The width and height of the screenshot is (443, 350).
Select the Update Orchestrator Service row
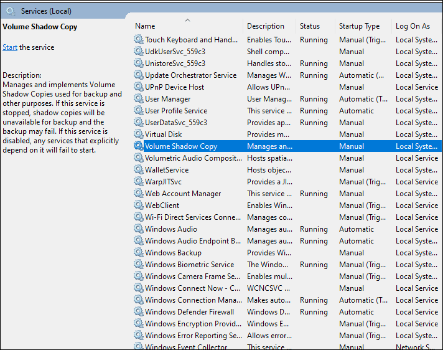[190, 75]
